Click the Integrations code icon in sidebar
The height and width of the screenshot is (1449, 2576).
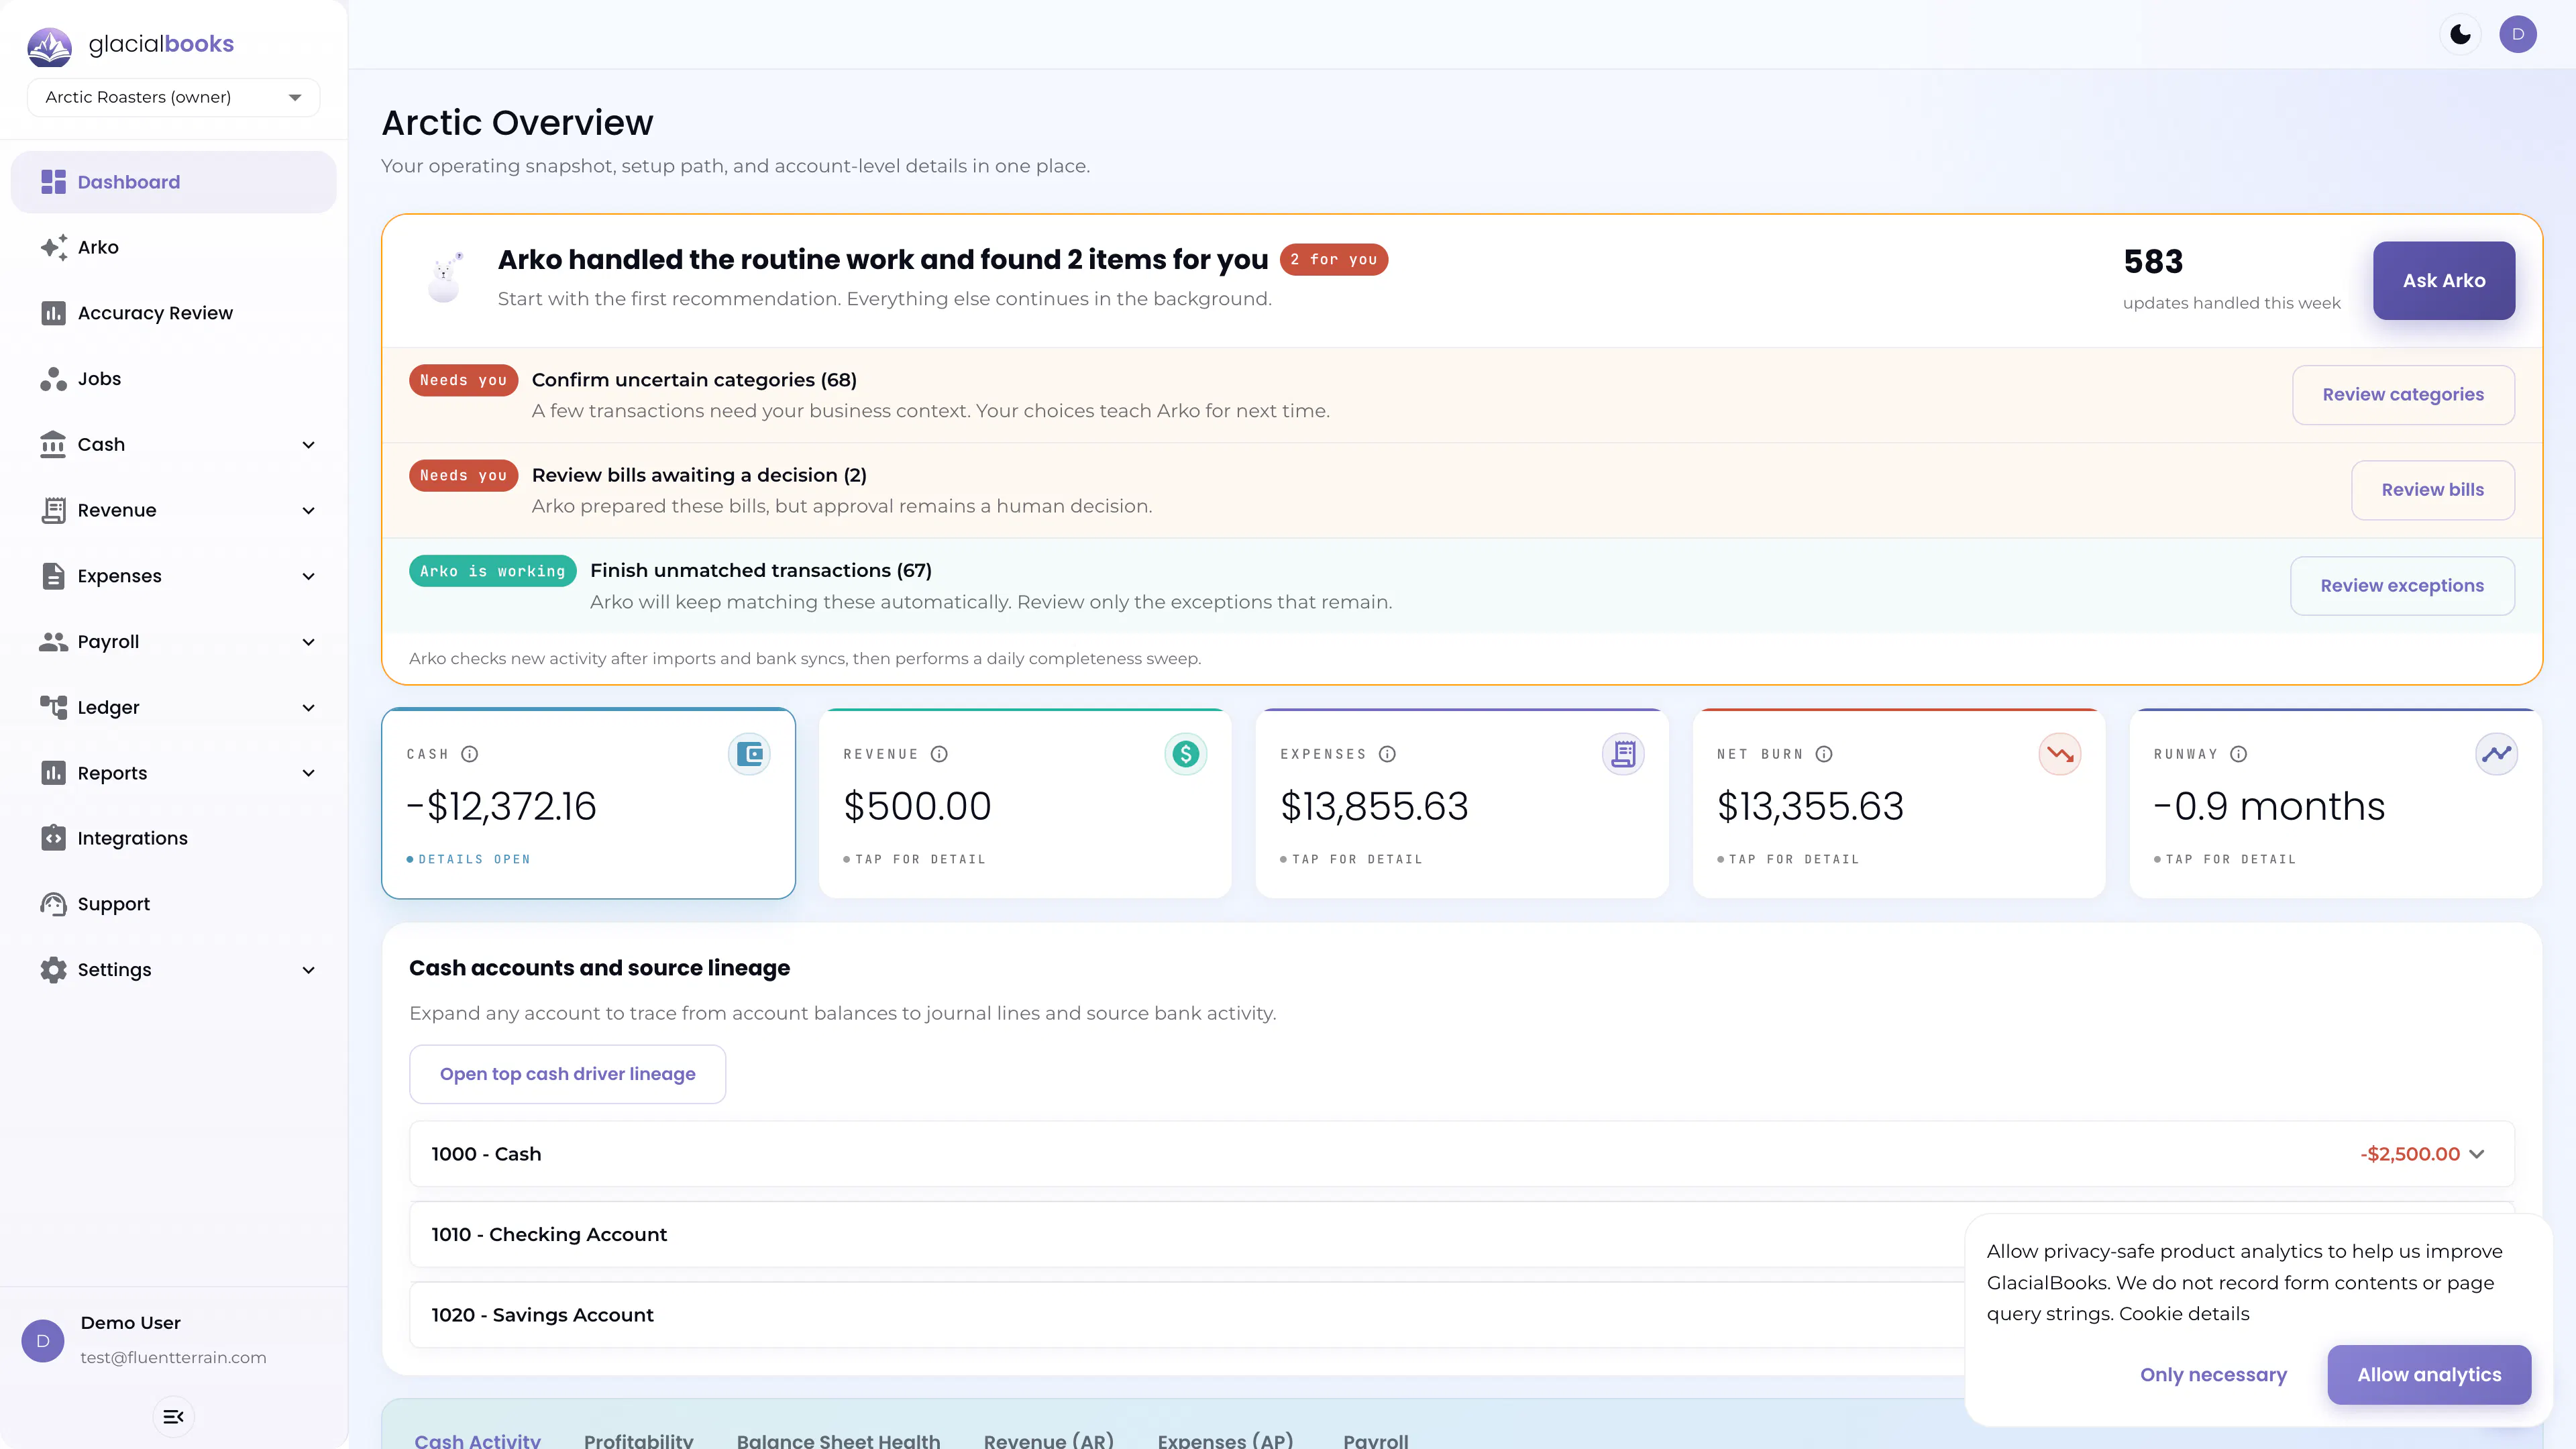tap(53, 838)
